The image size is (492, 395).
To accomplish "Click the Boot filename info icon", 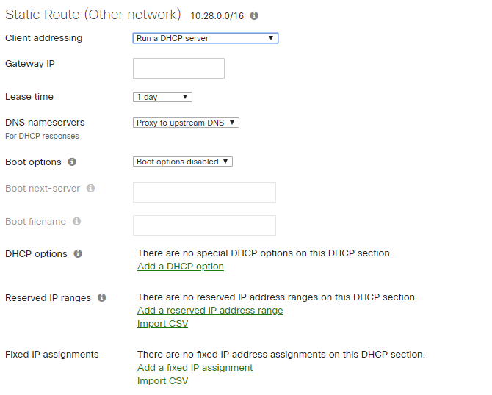I will (x=76, y=222).
